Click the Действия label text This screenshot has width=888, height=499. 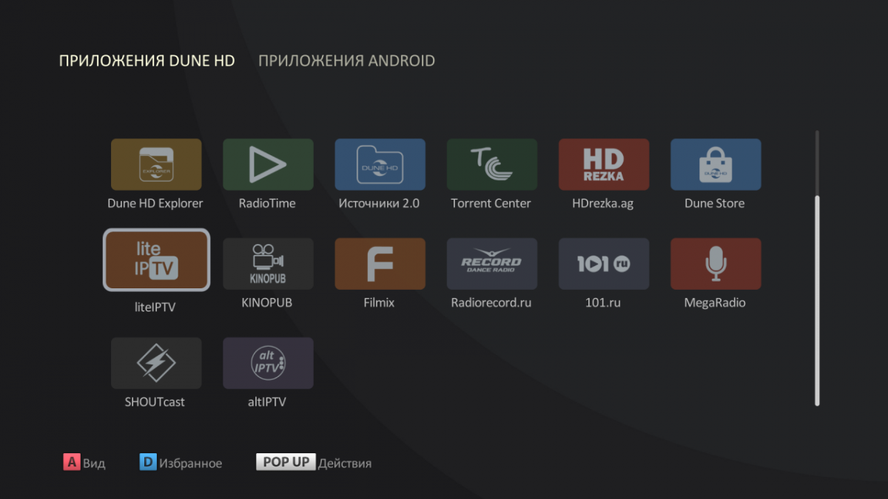[x=345, y=464]
